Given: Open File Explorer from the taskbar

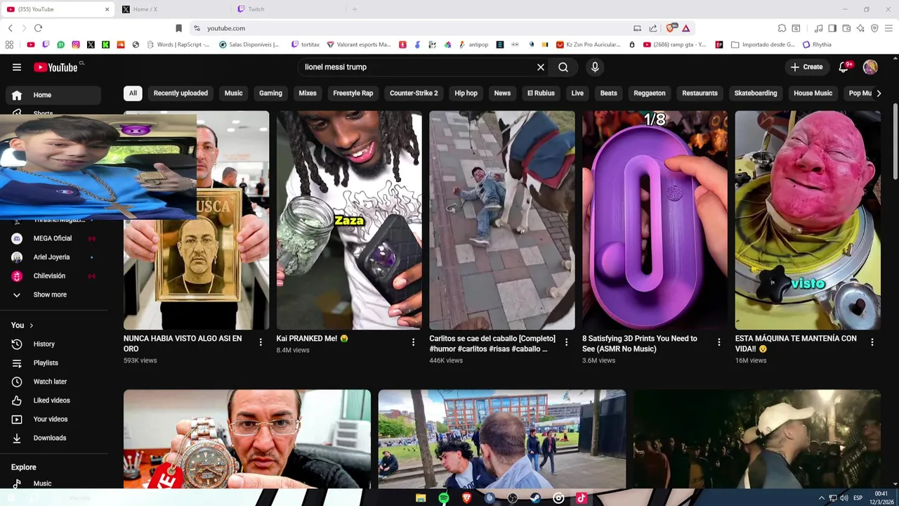Looking at the screenshot, I should pos(421,498).
